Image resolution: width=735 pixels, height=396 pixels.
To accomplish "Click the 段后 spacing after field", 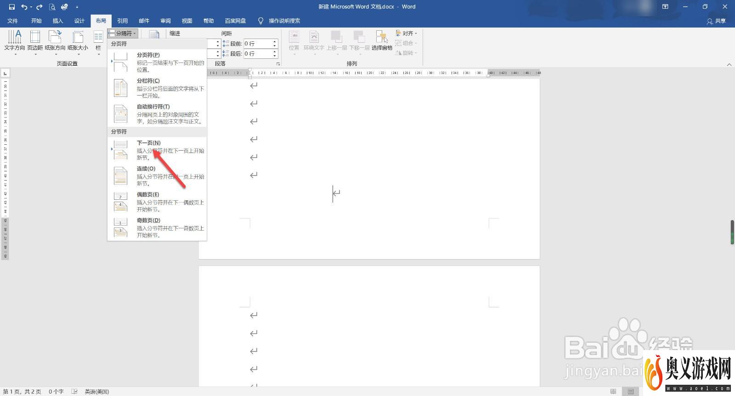I will coord(258,54).
